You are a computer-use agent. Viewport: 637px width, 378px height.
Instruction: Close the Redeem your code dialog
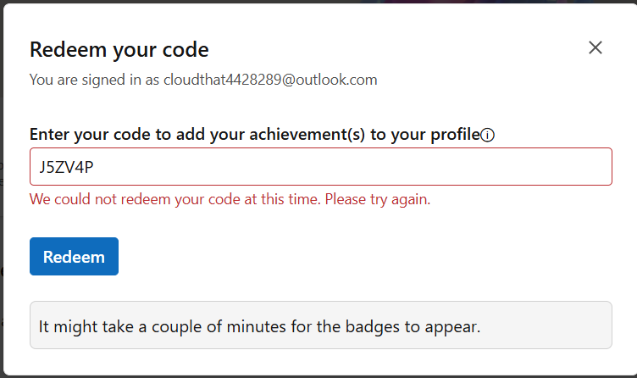pos(595,47)
